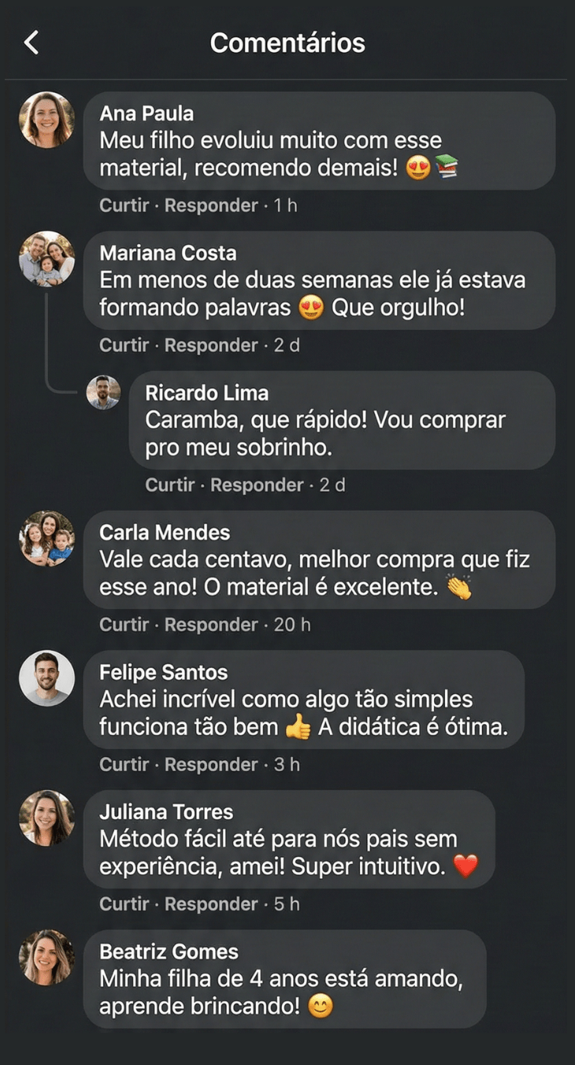Like Juliana Torres' comment
The width and height of the screenshot is (575, 1065).
coord(124,904)
